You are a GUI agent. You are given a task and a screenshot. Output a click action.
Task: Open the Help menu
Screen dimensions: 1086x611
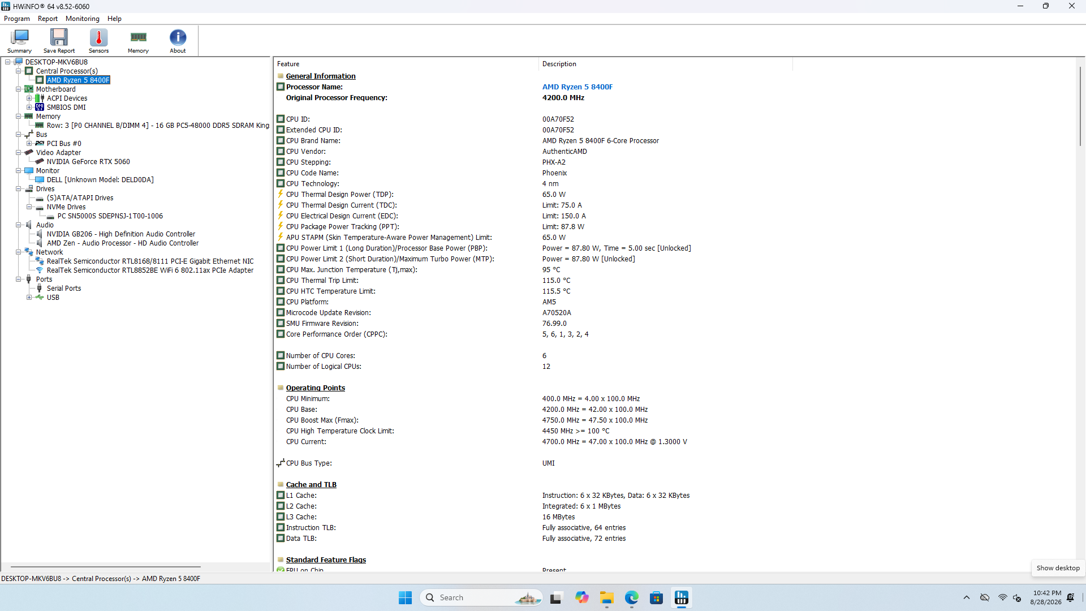point(114,19)
